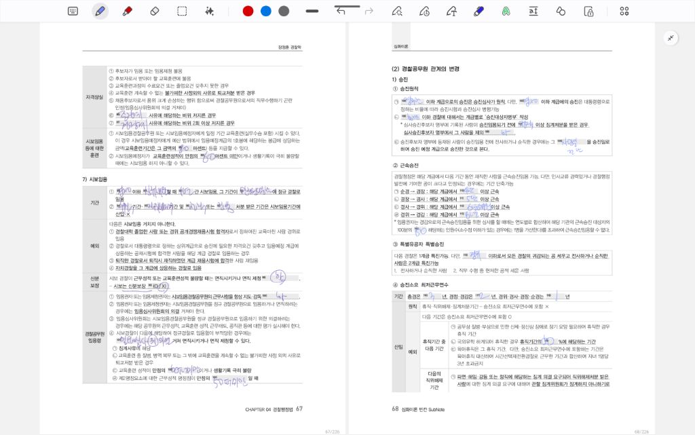Select the sparkle eraser-shape tool
The height and width of the screenshot is (435, 695).
click(x=397, y=11)
